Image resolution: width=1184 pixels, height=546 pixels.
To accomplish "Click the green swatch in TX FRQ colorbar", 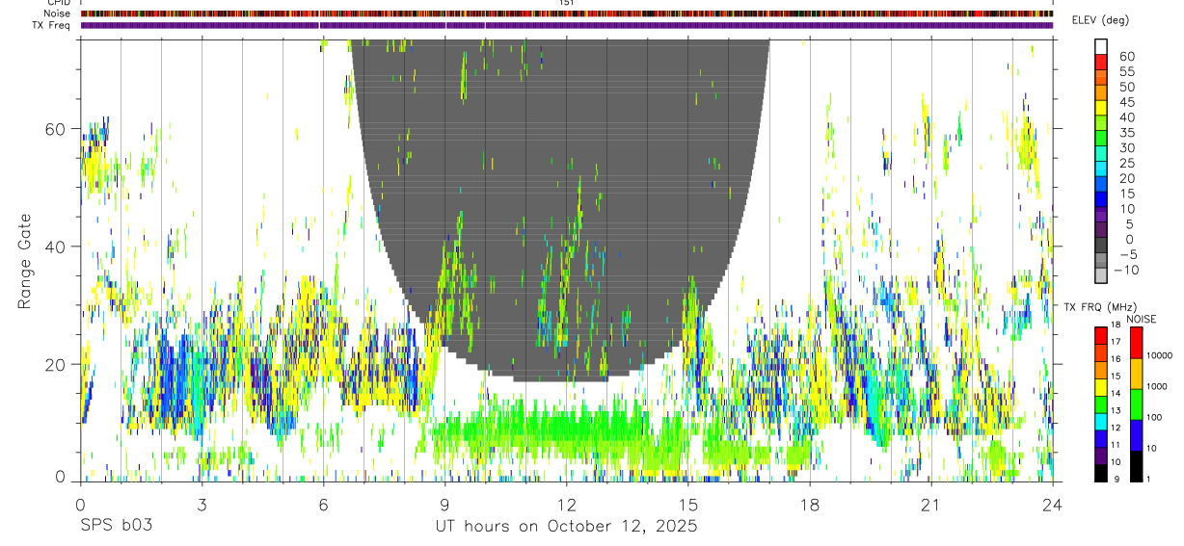I will point(1101,404).
